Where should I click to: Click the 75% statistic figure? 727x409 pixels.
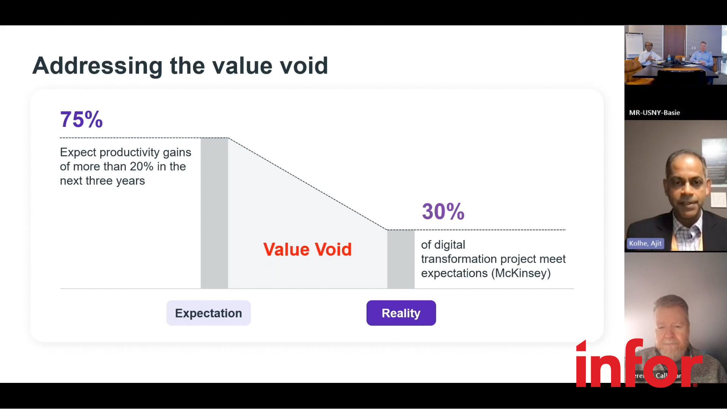[81, 120]
